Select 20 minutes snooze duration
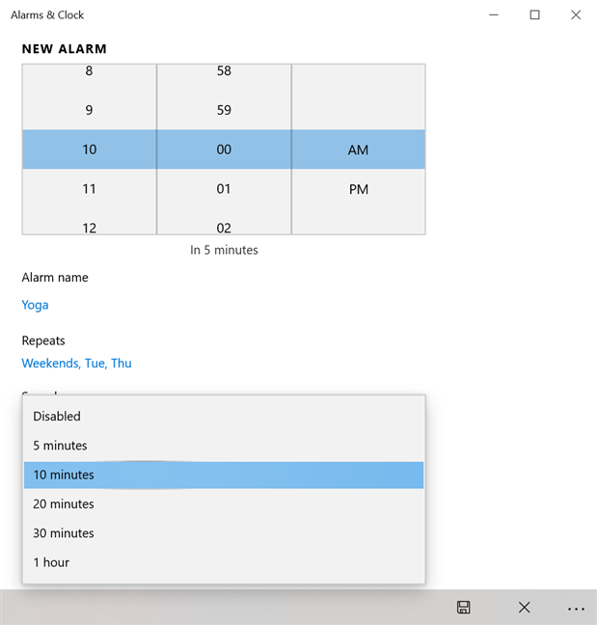Image resolution: width=597 pixels, height=625 pixels. pyautogui.click(x=64, y=503)
